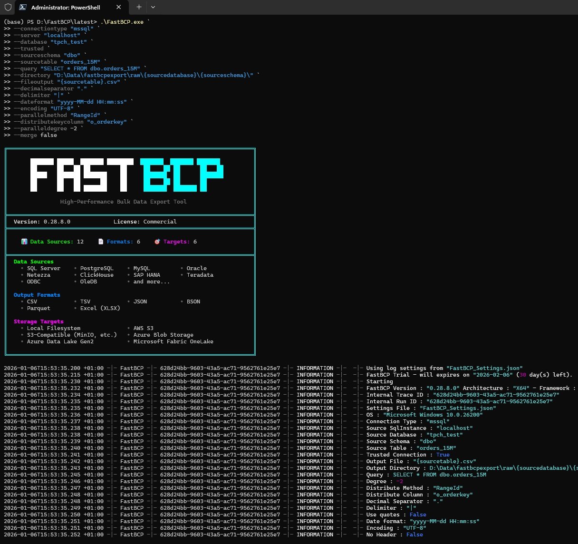Click the "--parallelmethod" "RangeId" line
This screenshot has height=544, width=578.
click(57, 115)
